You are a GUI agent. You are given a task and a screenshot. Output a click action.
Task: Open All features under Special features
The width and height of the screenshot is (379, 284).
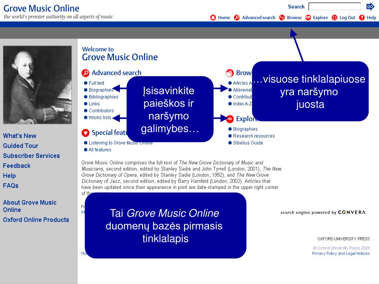tap(100, 150)
